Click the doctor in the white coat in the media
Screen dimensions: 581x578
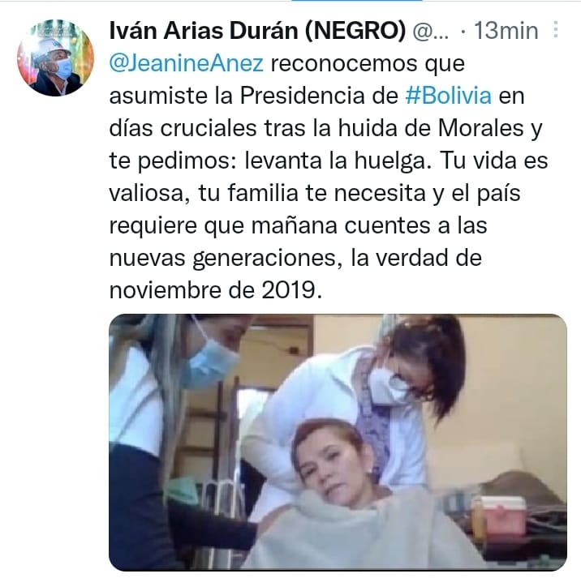tap(374, 392)
